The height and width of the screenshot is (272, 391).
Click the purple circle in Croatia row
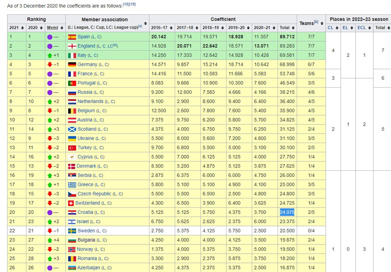[50, 213]
